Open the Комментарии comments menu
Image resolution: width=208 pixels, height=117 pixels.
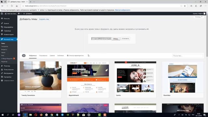9,34
